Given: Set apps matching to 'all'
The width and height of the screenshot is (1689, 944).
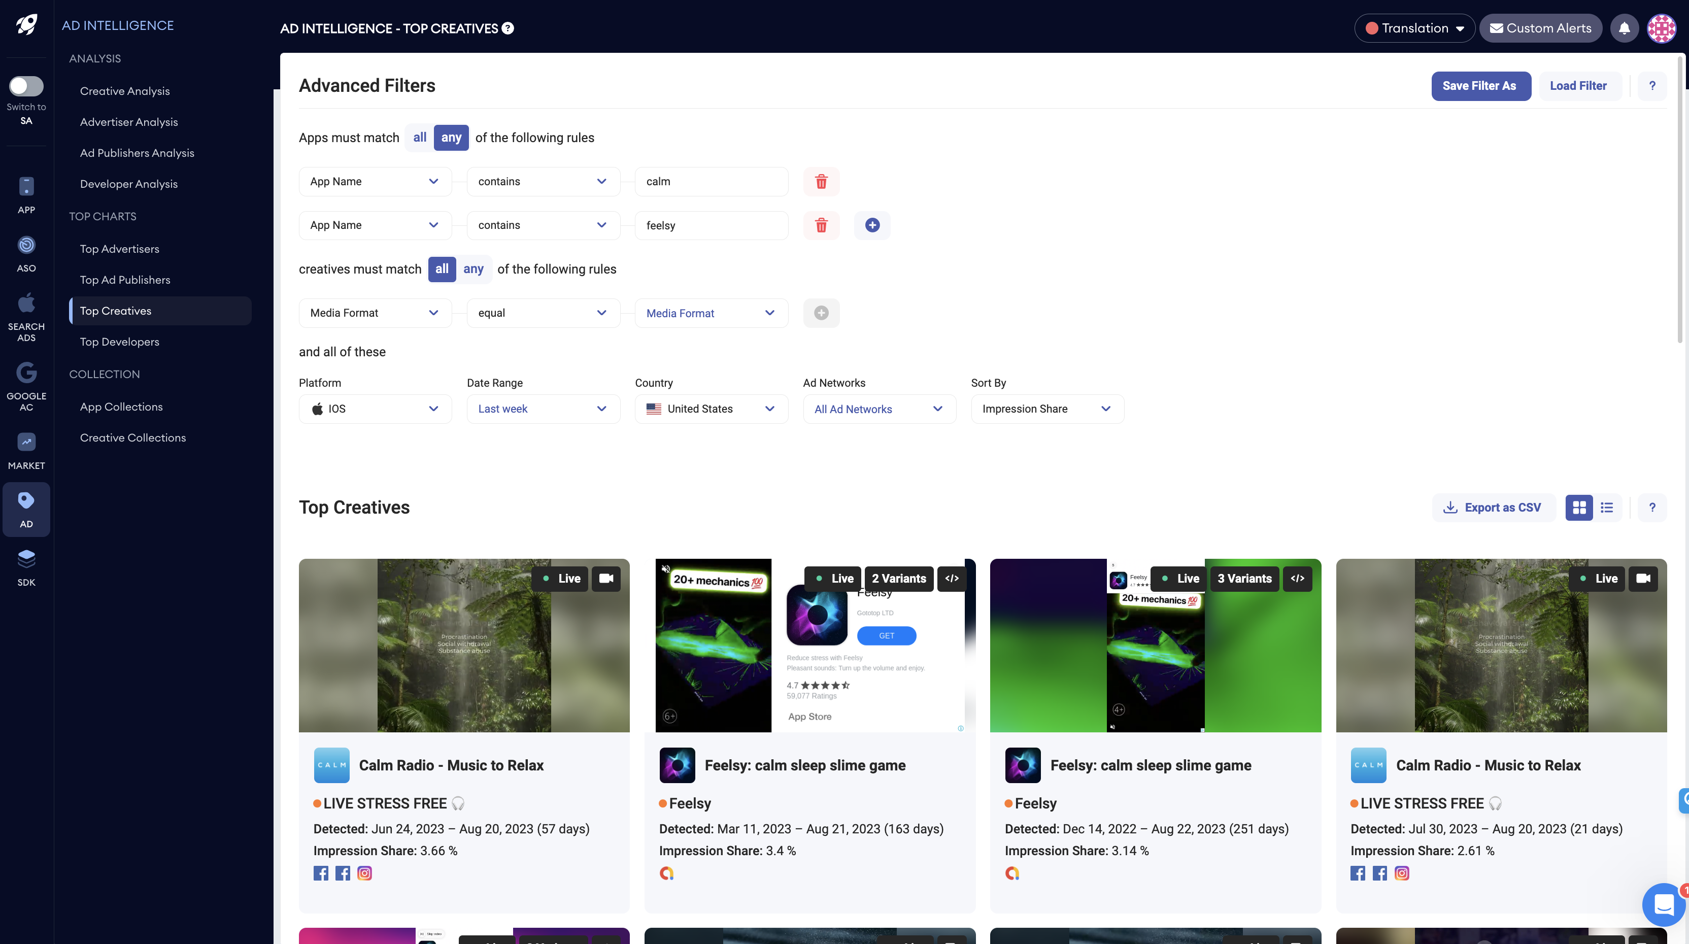Looking at the screenshot, I should tap(420, 138).
